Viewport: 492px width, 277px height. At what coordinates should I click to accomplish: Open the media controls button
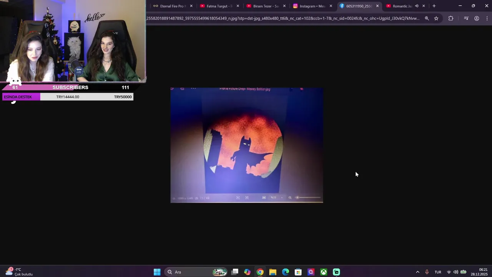(466, 18)
